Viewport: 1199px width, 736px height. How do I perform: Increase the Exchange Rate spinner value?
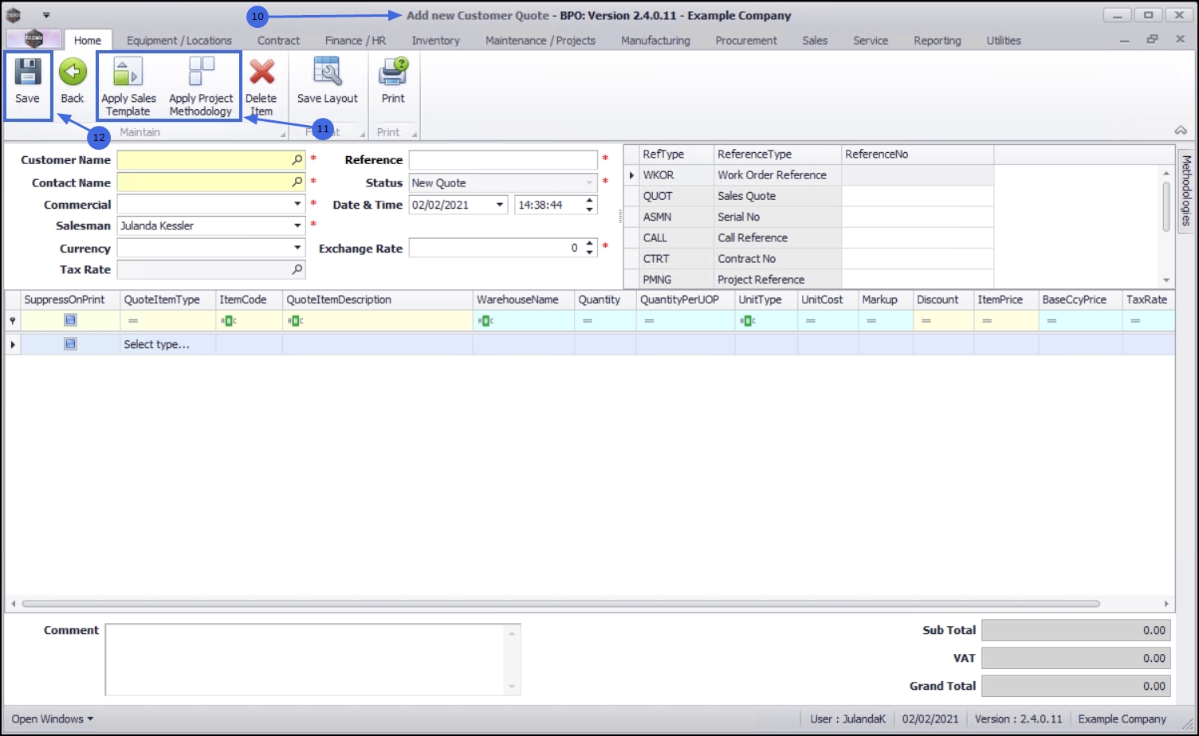[590, 244]
